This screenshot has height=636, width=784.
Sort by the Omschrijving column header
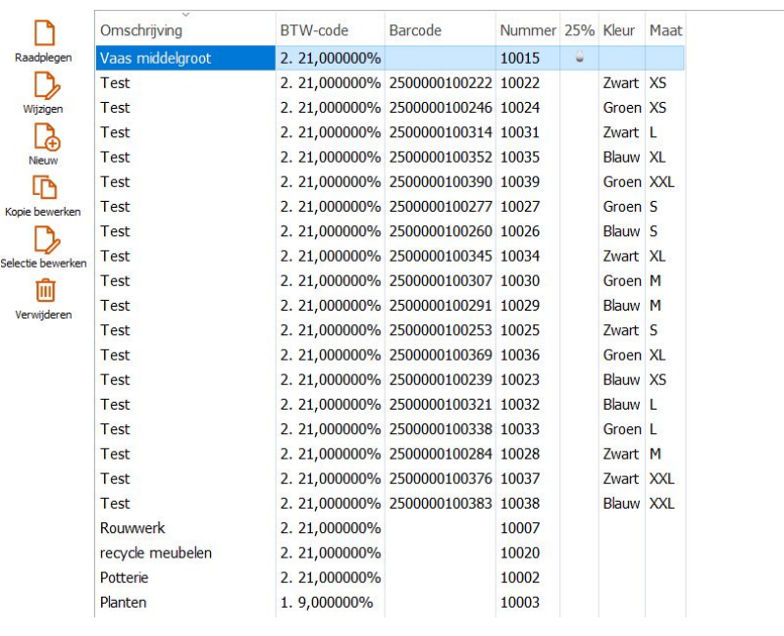coord(141,30)
